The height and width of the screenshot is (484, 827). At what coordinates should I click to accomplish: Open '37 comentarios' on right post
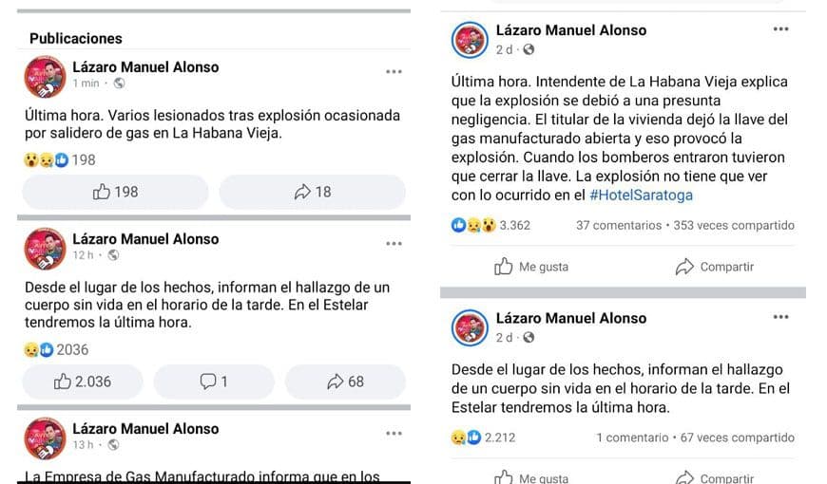click(x=618, y=226)
